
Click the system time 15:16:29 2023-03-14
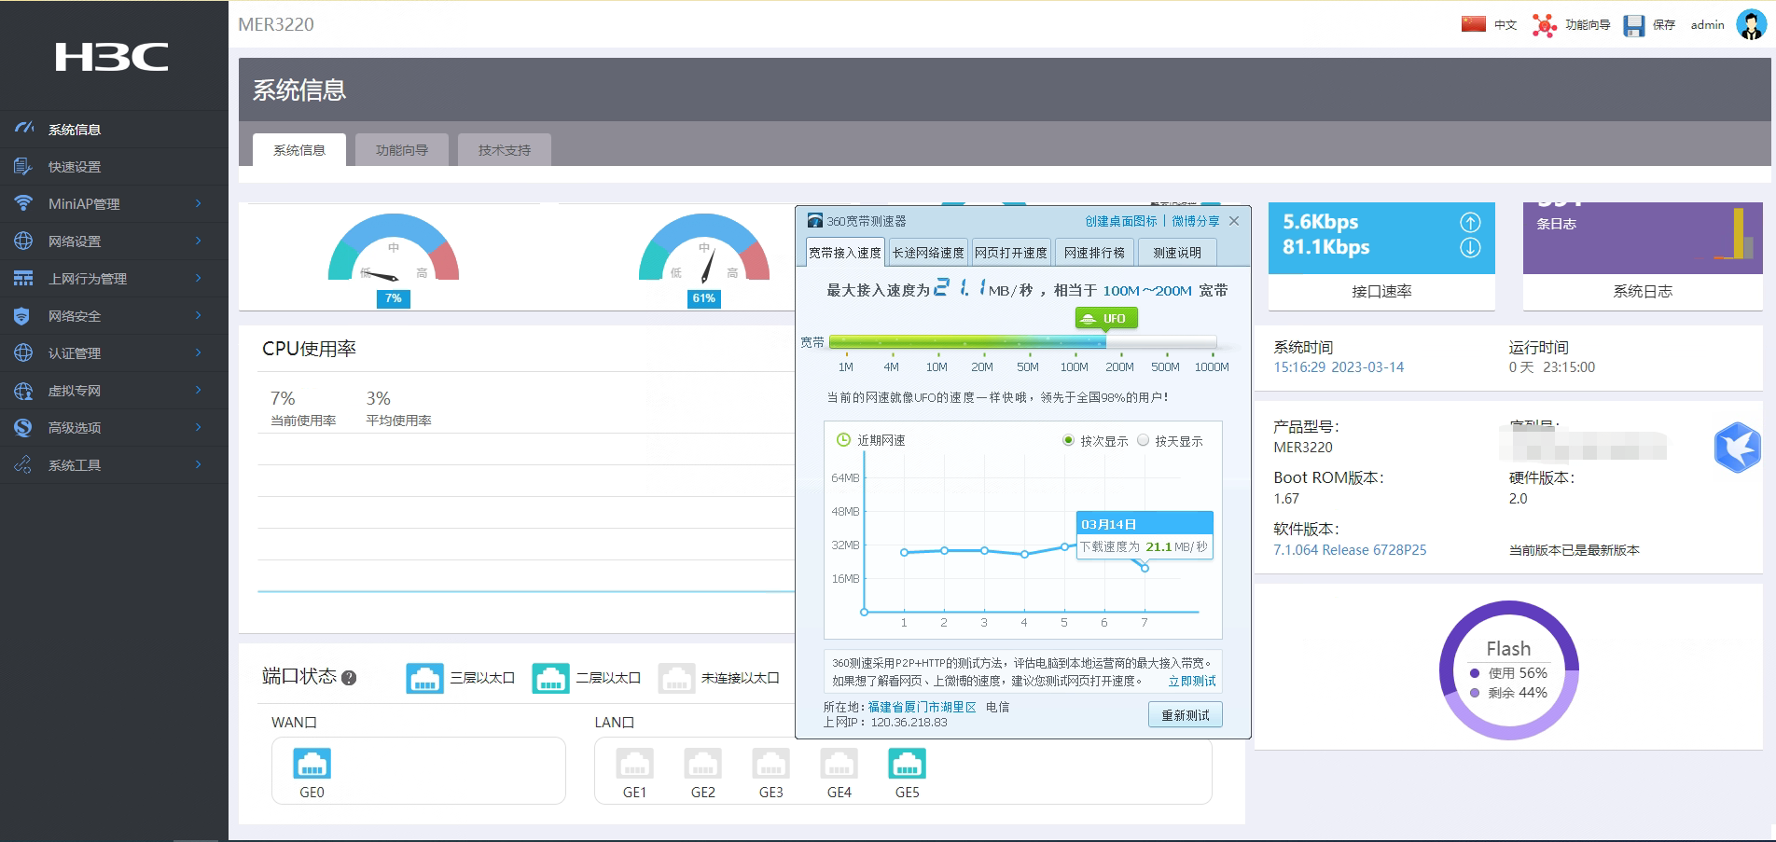1339,367
